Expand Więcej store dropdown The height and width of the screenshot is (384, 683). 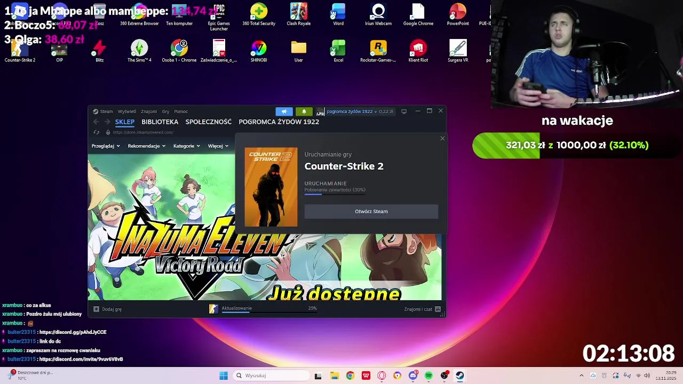point(218,146)
